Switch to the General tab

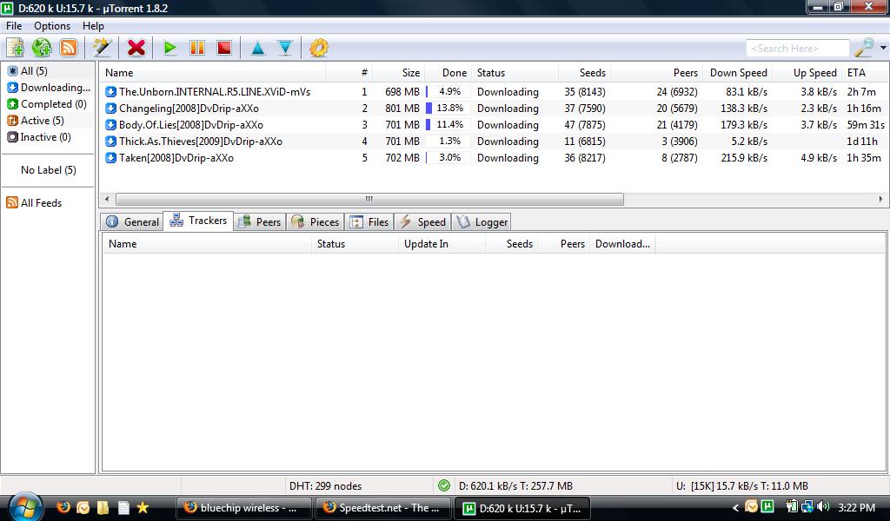(x=132, y=221)
